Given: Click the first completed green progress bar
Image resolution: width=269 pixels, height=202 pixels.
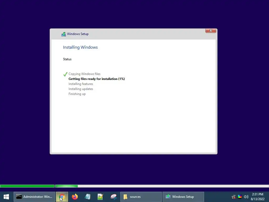Looking at the screenshot, I should point(27,186).
